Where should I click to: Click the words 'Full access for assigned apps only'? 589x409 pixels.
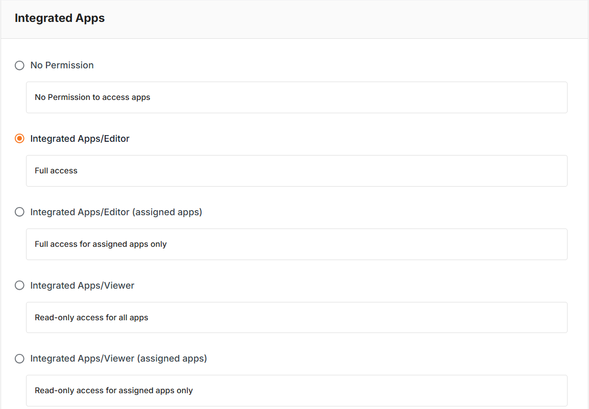[x=101, y=244]
